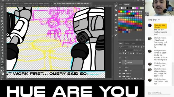174x97 pixels.
Task: Switch to the Paths tab
Action: [x=133, y=43]
